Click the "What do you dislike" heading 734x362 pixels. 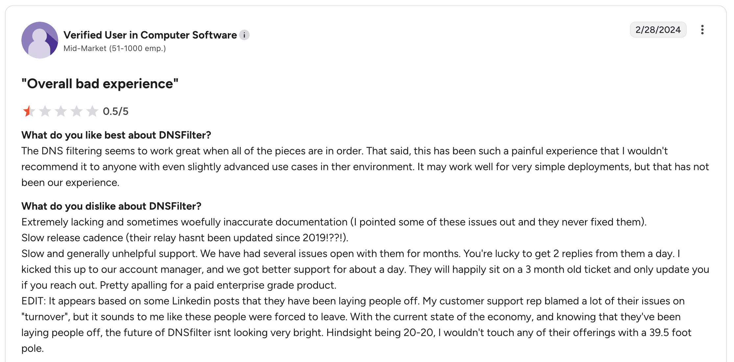pos(111,206)
